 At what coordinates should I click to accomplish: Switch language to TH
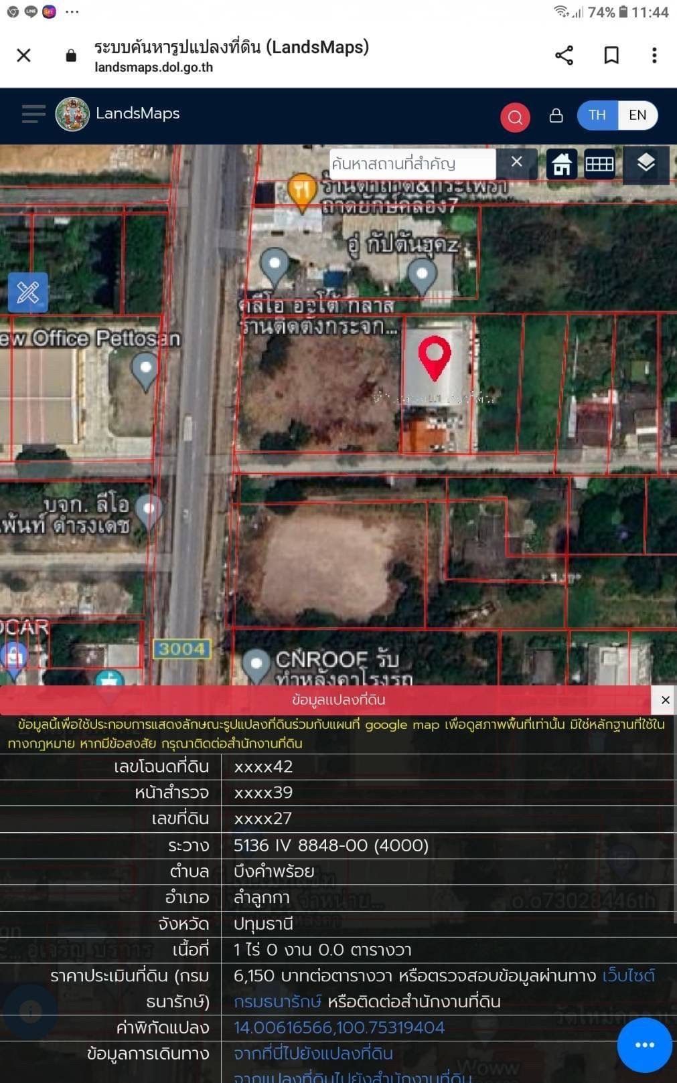coord(597,115)
